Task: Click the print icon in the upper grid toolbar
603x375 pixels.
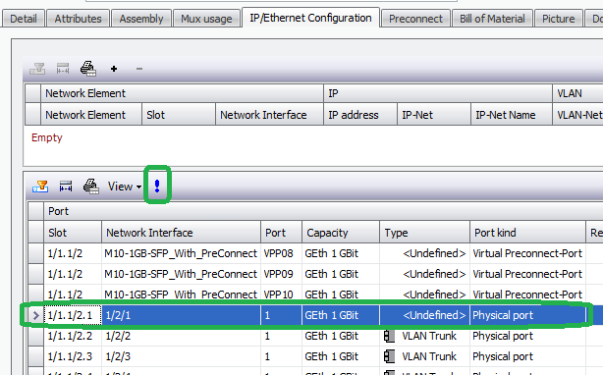Action: [x=88, y=69]
